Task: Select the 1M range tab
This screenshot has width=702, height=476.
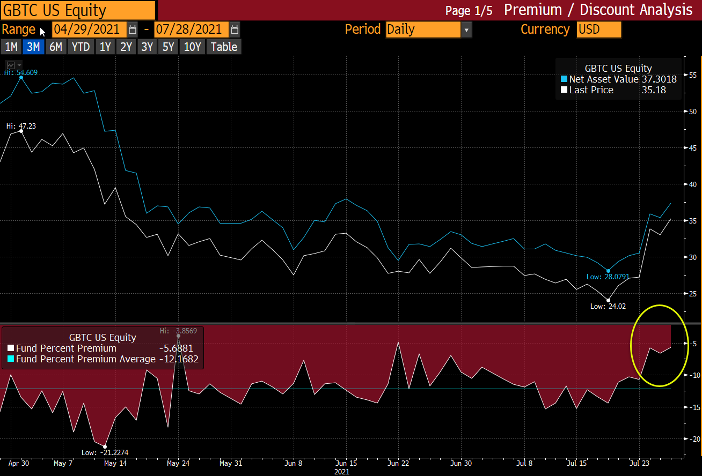Action: click(x=11, y=47)
